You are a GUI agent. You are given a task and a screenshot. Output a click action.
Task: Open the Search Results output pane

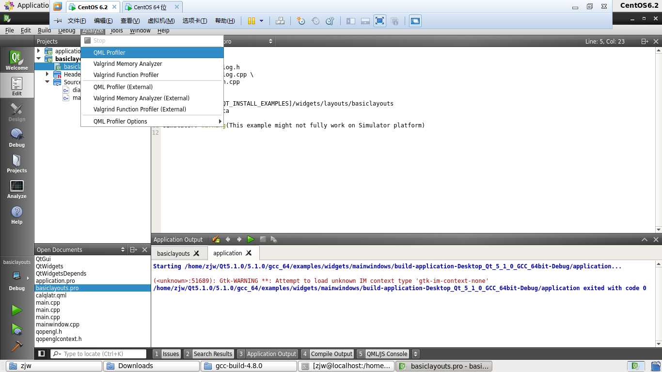(209, 354)
